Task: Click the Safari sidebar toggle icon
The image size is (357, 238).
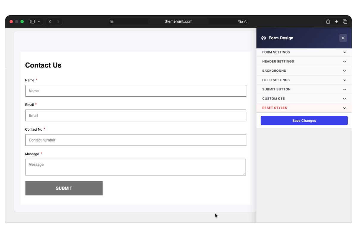Action: [32, 22]
